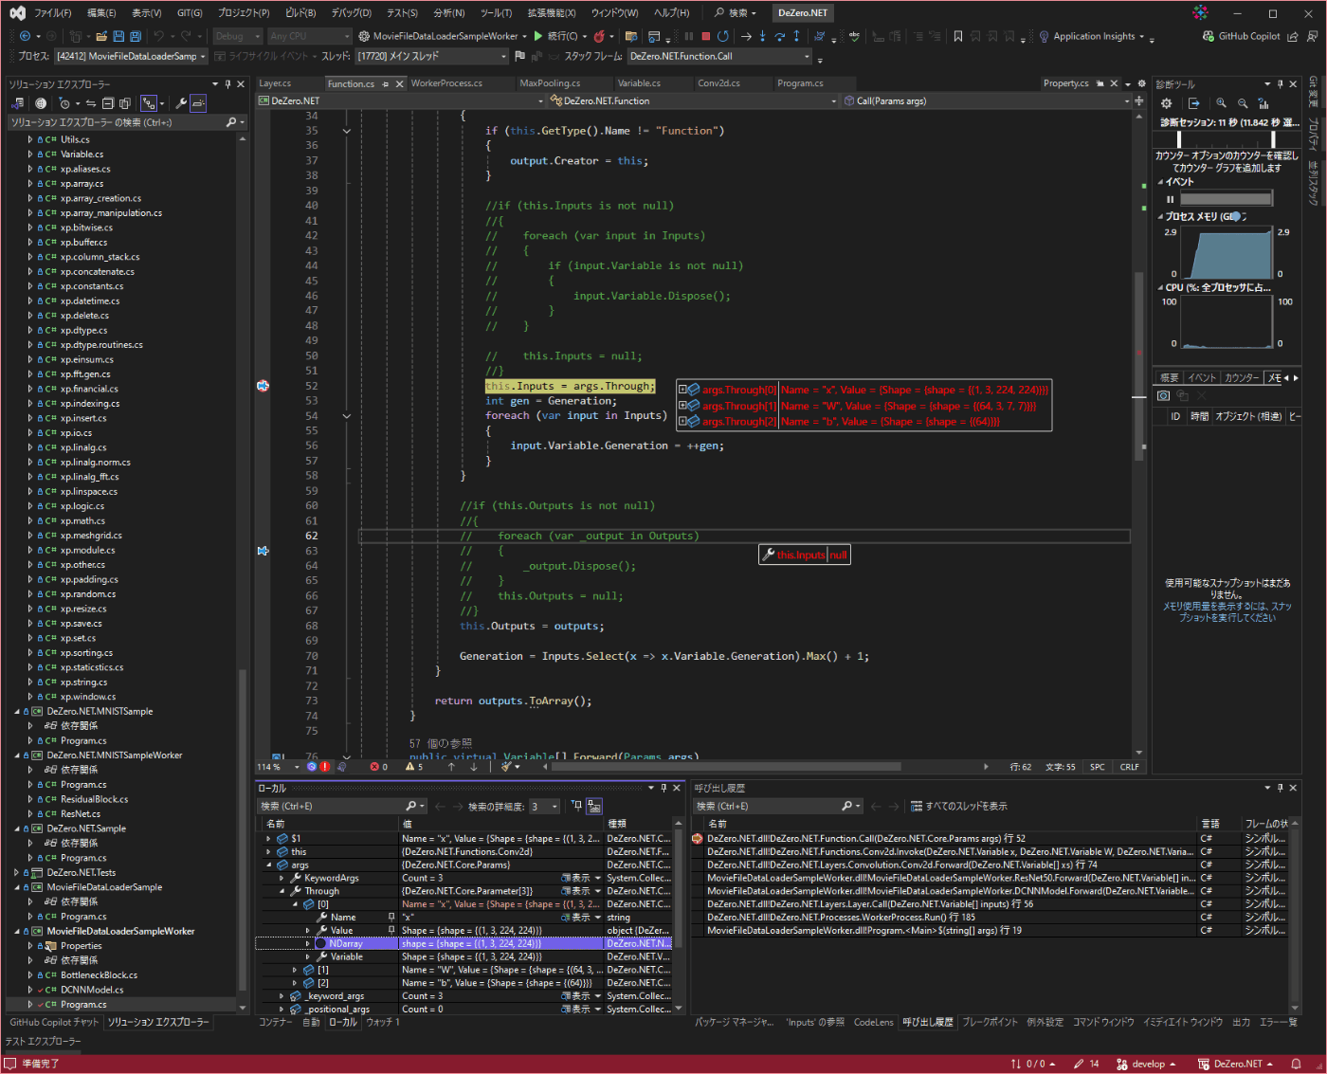Switch to the ブレークポイント tab at bottom
This screenshot has width=1327, height=1074.
coord(990,1022)
